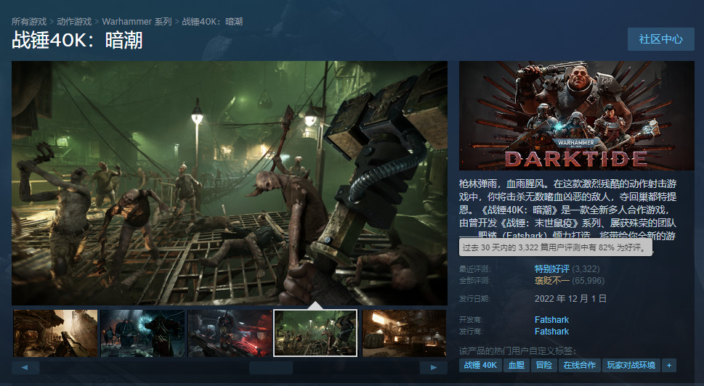This screenshot has width=704, height=386.
Task: Click the right arrow of thumbnail strip
Action: [x=433, y=367]
